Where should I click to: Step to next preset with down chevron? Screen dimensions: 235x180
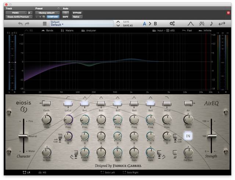click(x=118, y=25)
